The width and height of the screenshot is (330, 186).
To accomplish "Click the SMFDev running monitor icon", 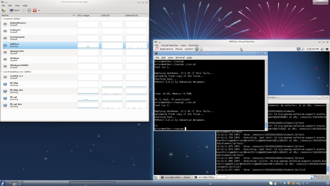I will click(5, 45).
